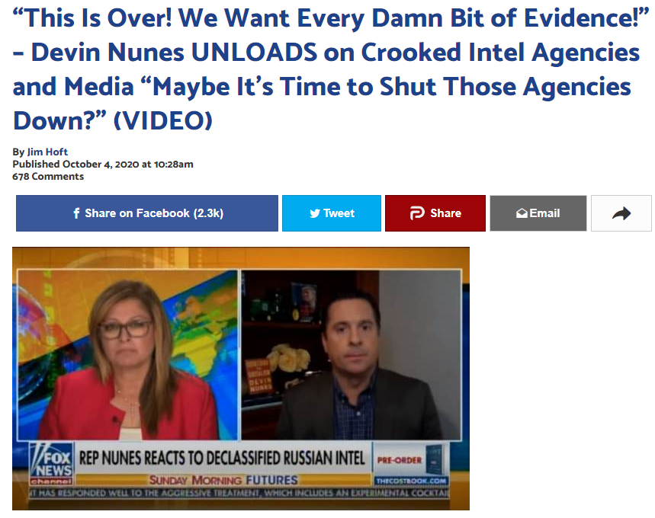The height and width of the screenshot is (518, 655).
Task: Open author Jim Hoft's profile link
Action: pyautogui.click(x=47, y=152)
